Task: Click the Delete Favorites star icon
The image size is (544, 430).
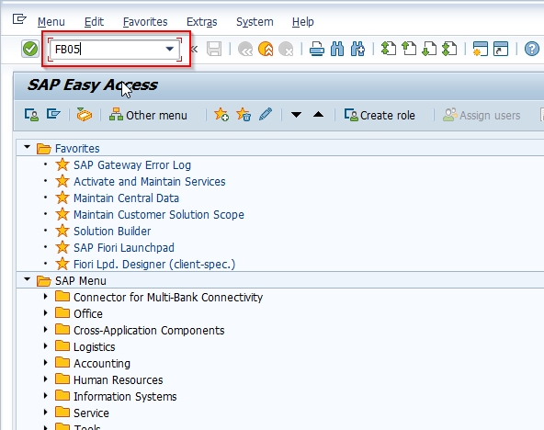Action: coord(244,115)
